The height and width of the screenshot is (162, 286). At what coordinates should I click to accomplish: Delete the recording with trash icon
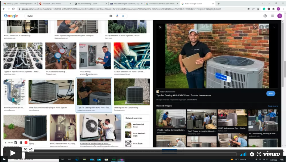[16, 143]
